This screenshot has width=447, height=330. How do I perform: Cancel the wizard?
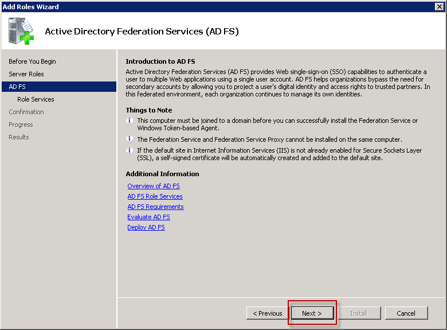click(x=406, y=313)
